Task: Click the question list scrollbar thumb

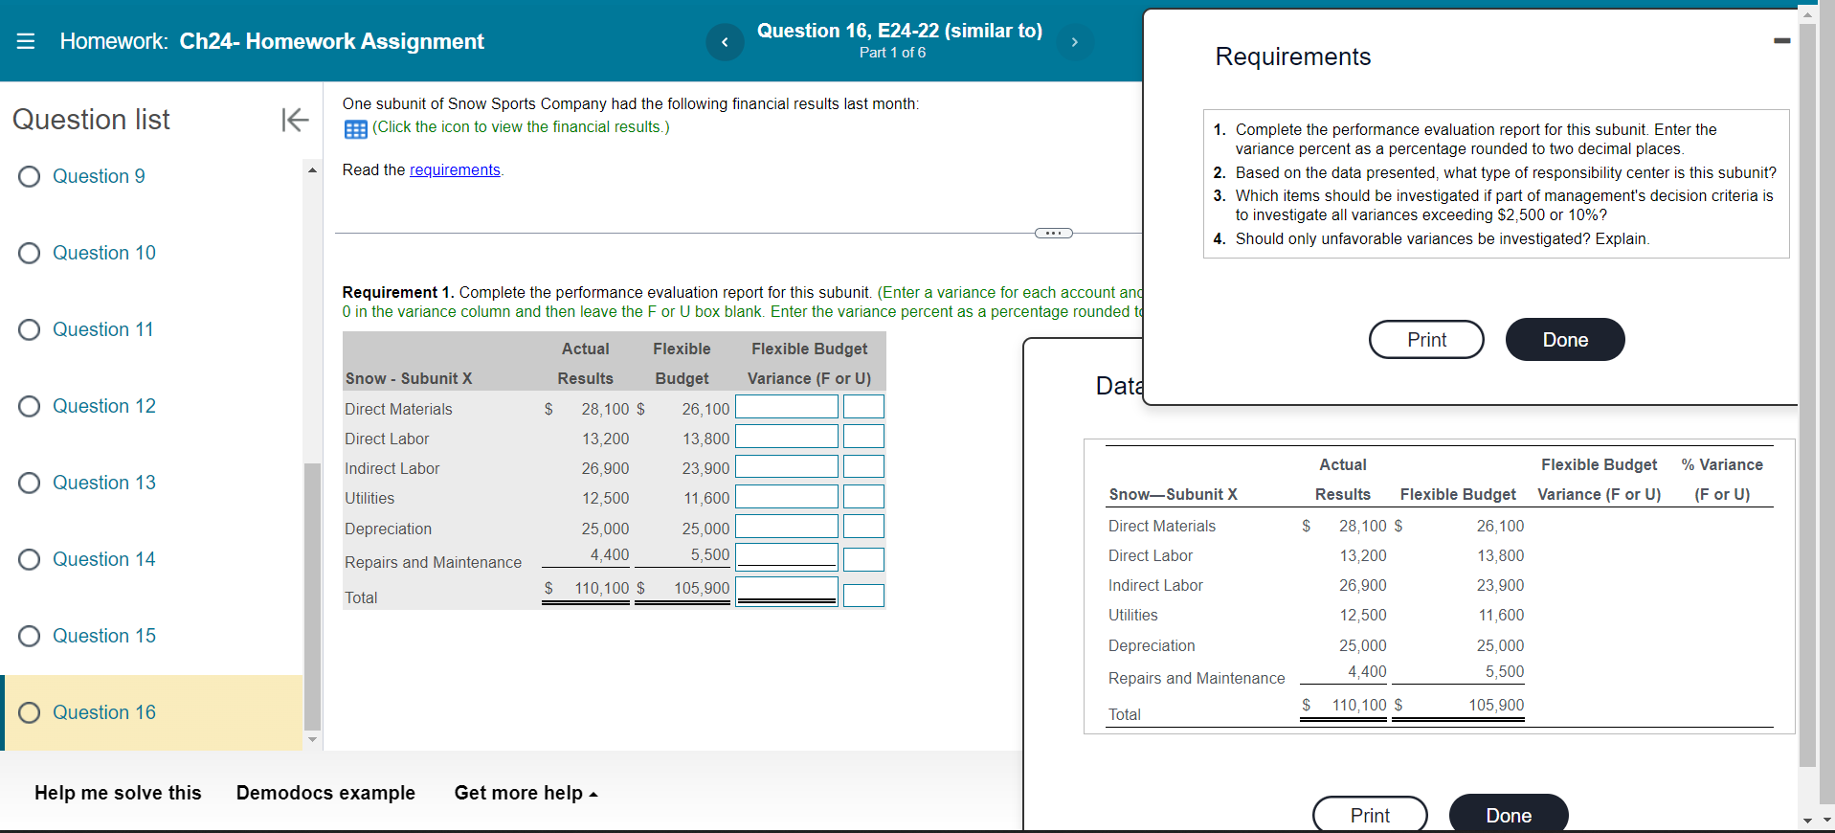Action: pyautogui.click(x=312, y=597)
